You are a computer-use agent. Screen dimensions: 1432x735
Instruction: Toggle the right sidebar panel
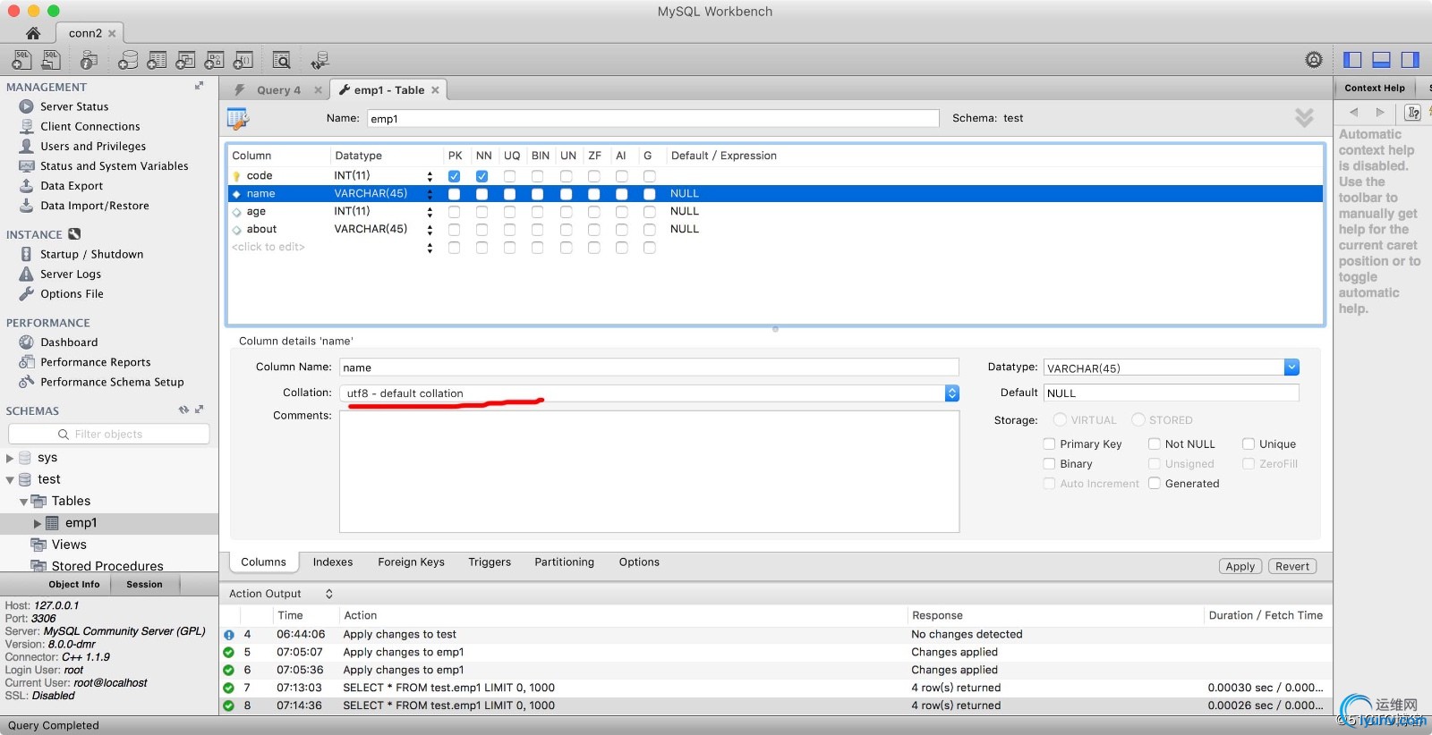pyautogui.click(x=1410, y=60)
